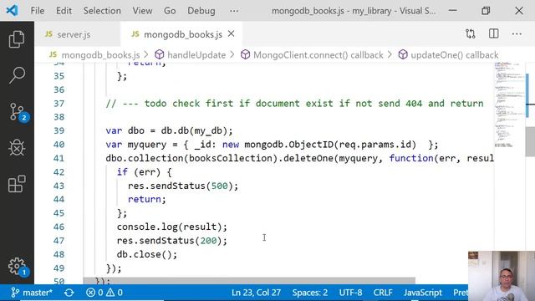The image size is (535, 301).
Task: Click the synchronize changes icon in status bar
Action: pyautogui.click(x=69, y=293)
